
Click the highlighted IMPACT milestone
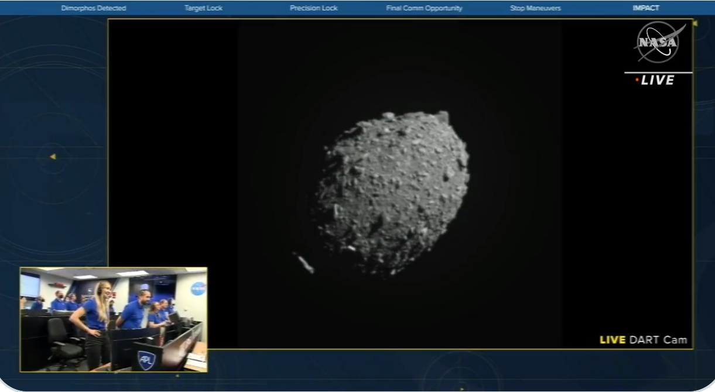[645, 8]
